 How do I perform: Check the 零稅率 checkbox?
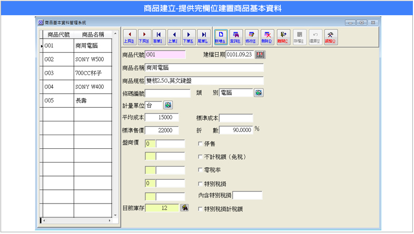coord(200,170)
